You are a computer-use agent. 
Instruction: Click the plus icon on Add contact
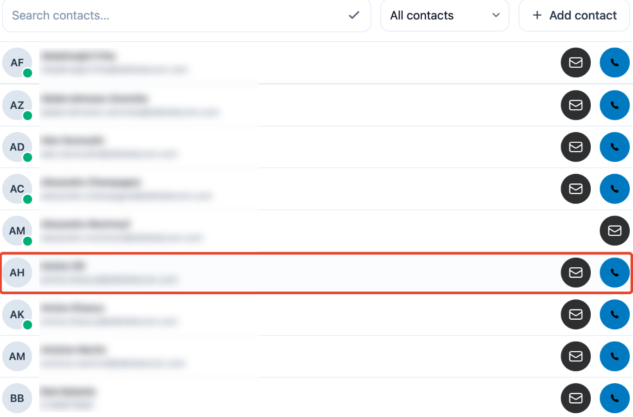coord(537,15)
